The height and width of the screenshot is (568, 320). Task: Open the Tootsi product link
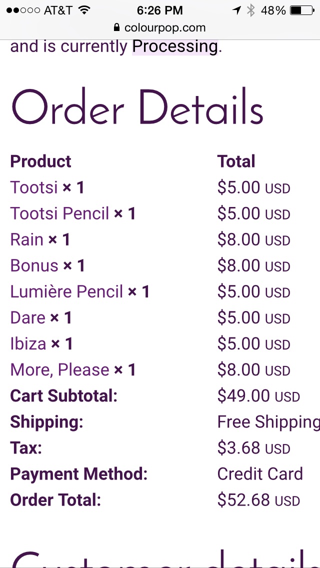tap(34, 187)
